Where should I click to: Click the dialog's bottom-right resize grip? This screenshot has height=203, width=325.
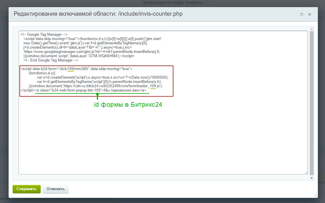(316, 196)
